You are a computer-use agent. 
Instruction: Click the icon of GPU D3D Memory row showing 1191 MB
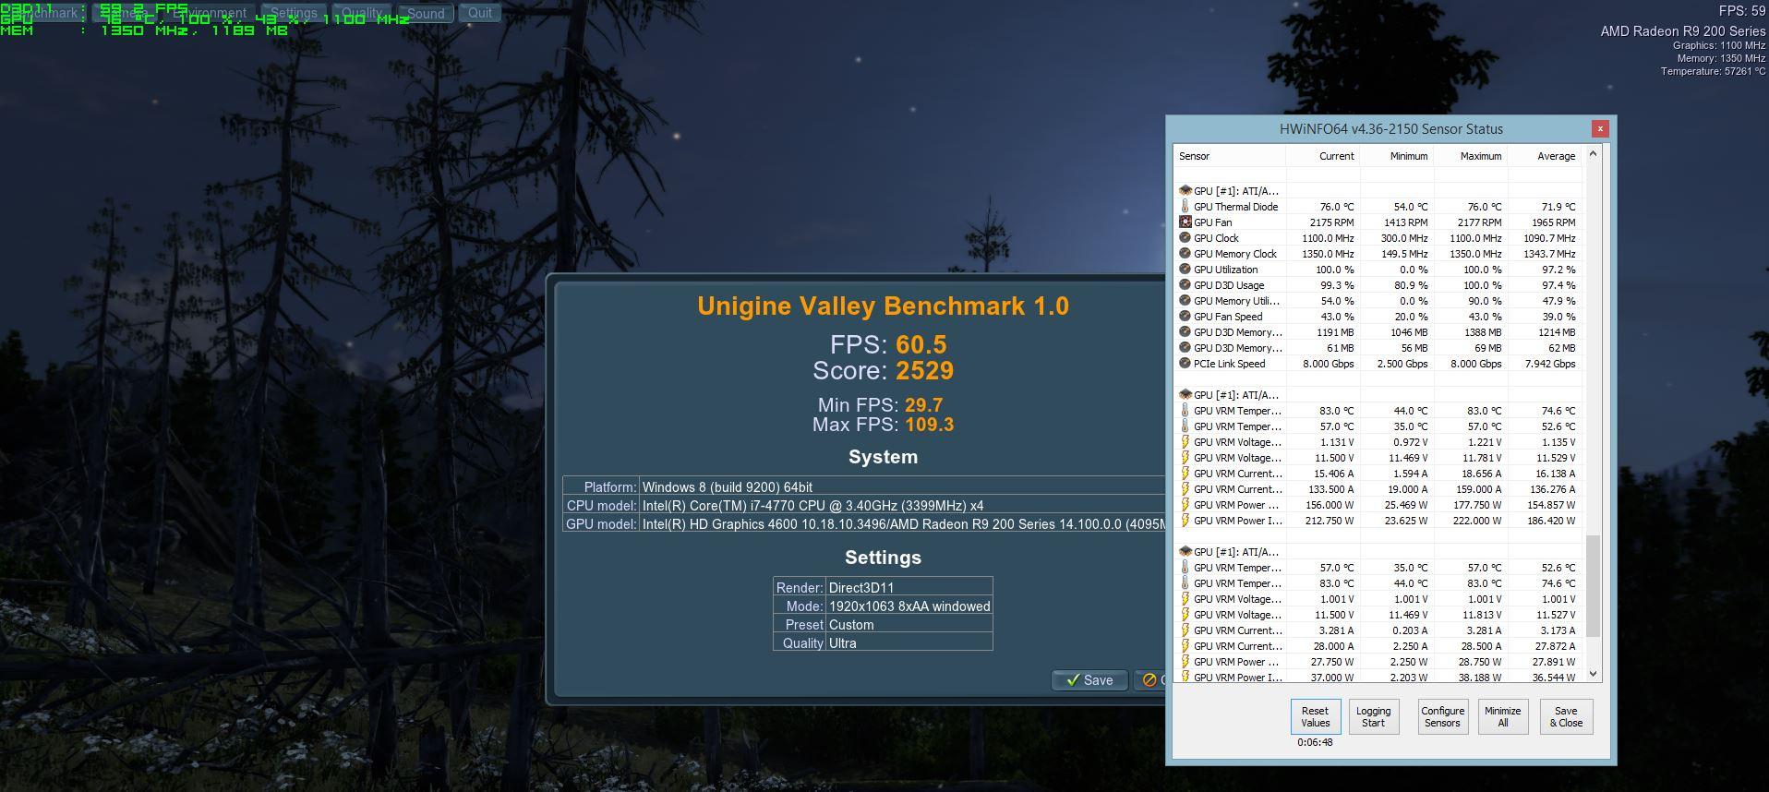[x=1185, y=332]
